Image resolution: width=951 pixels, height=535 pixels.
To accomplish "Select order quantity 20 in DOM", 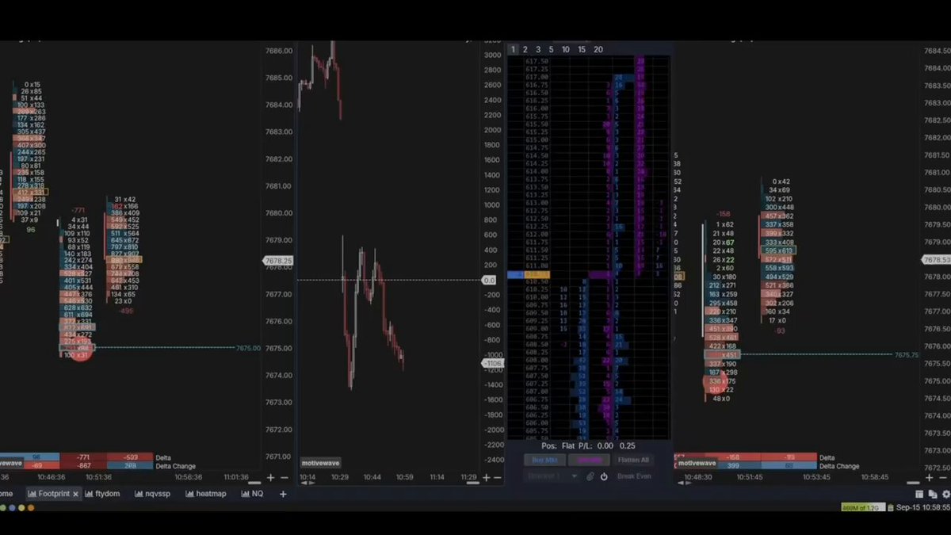I will point(598,49).
